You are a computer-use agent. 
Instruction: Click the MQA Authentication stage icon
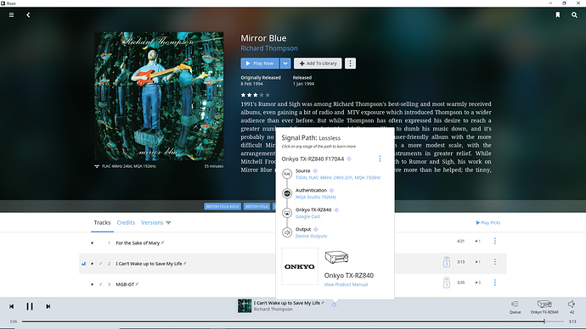pos(287,193)
